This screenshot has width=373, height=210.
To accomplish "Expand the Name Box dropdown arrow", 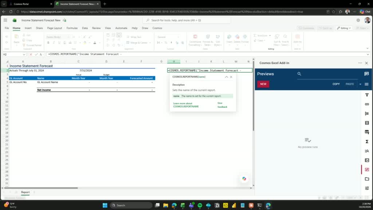I will coord(24,55).
